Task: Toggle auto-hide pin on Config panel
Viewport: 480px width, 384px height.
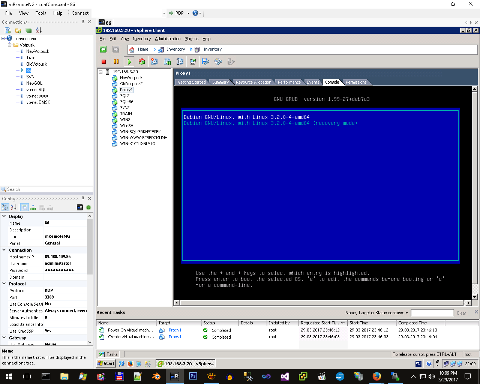Action: coord(83,198)
